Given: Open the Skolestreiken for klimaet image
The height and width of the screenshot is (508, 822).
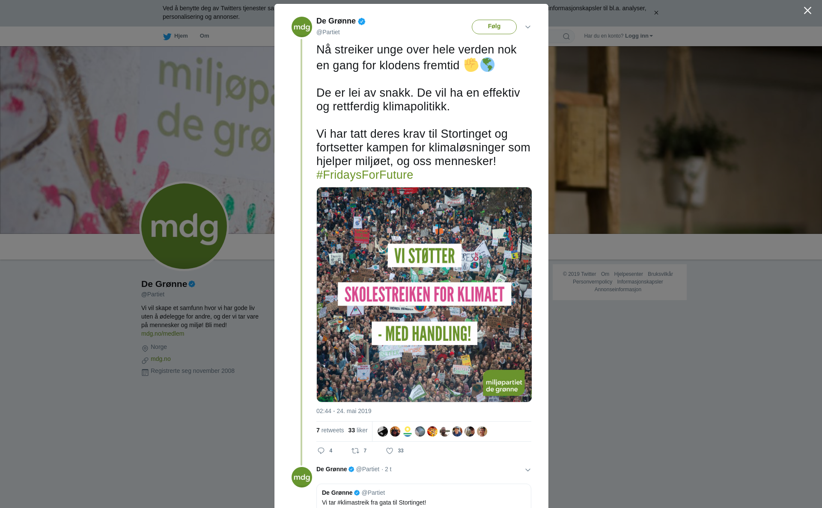Looking at the screenshot, I should click(x=424, y=295).
